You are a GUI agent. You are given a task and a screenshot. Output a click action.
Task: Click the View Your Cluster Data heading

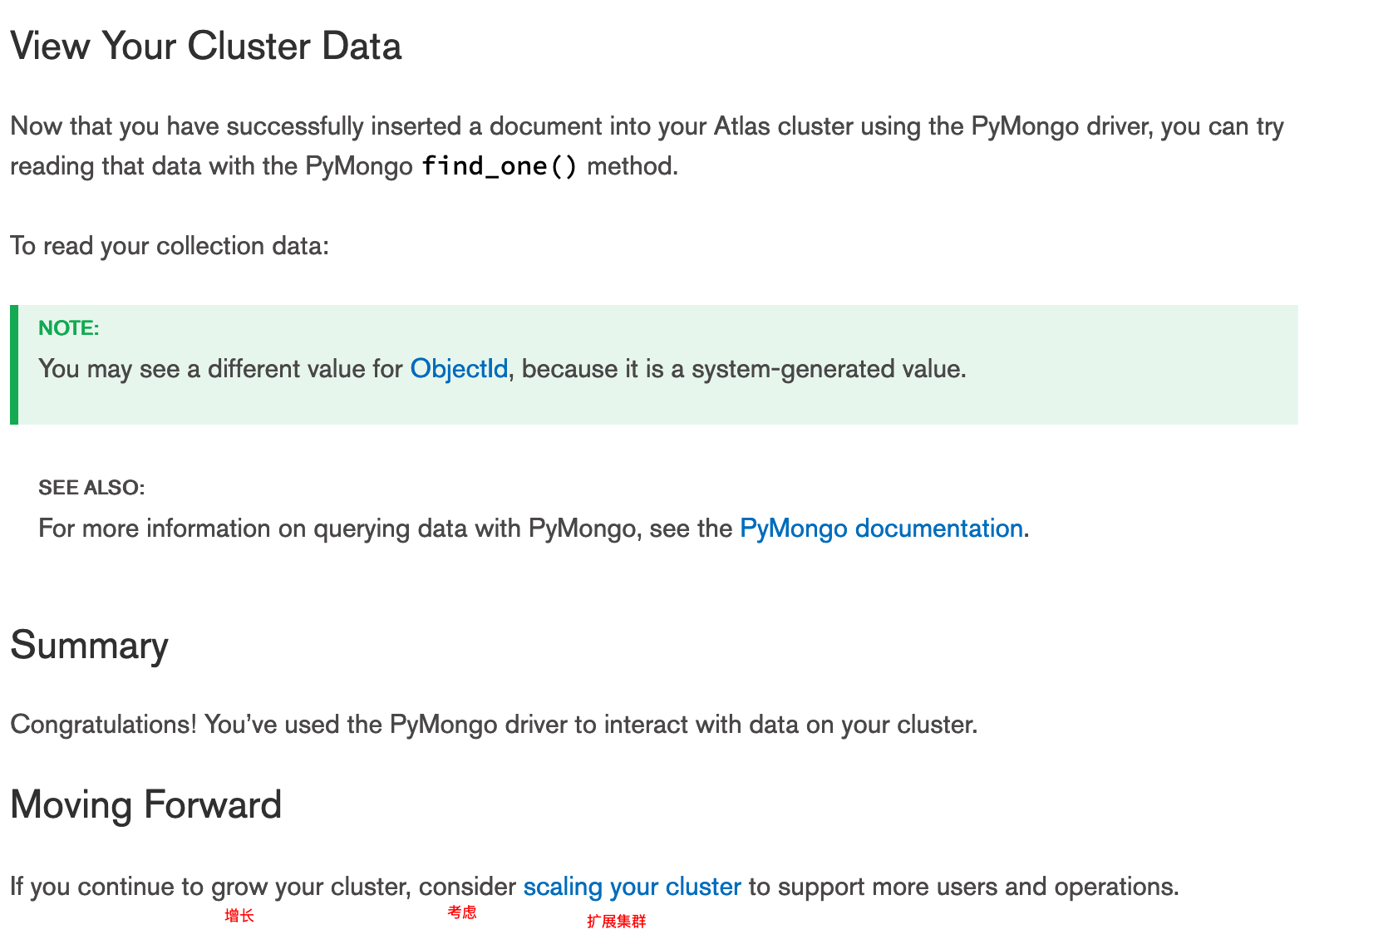205,45
